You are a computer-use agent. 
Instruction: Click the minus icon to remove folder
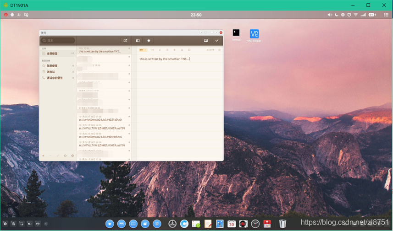(x=50, y=156)
